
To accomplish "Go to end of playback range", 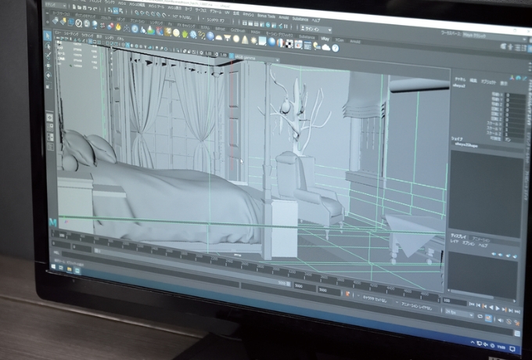I will [517, 311].
